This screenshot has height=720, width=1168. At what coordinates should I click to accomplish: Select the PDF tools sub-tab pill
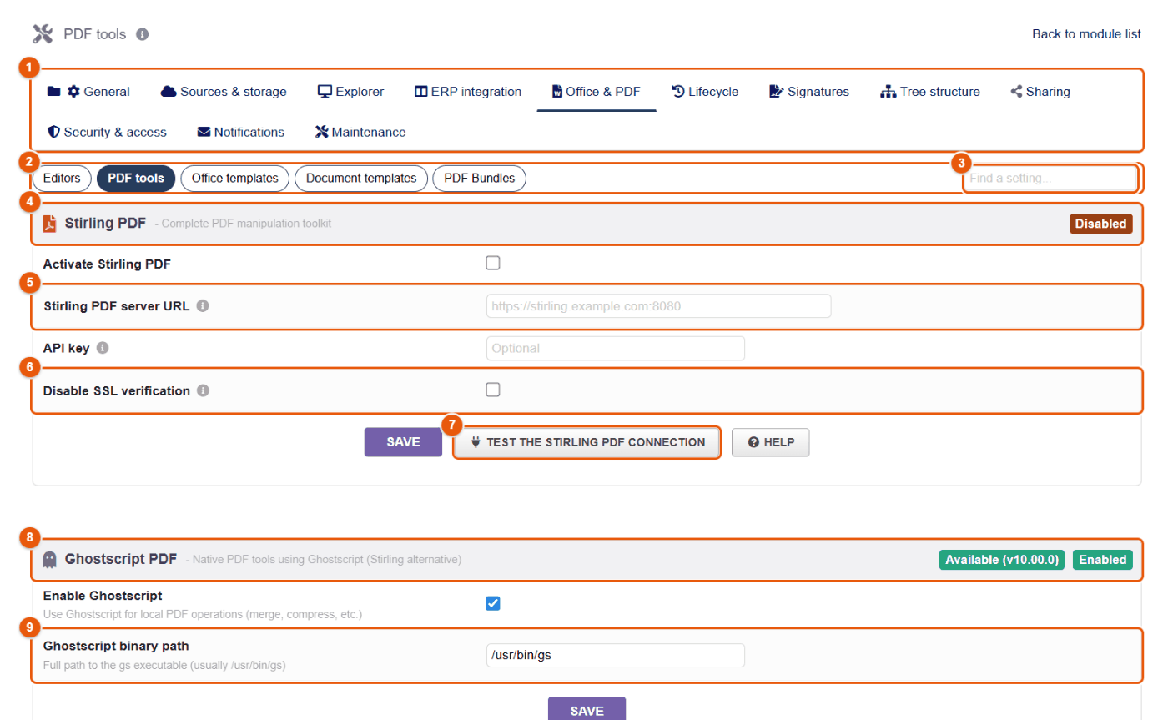(x=136, y=179)
